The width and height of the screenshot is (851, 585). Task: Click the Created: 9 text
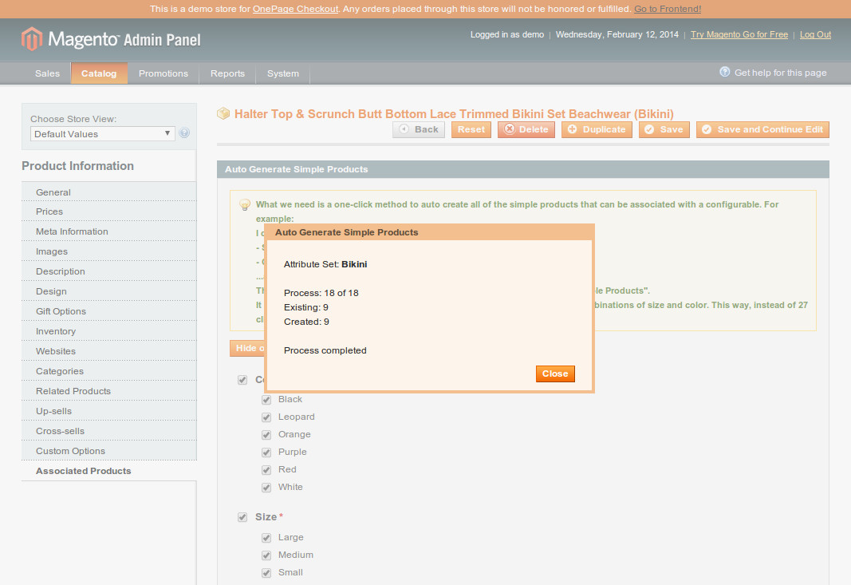[306, 322]
